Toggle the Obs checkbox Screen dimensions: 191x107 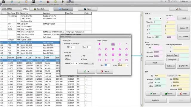pos(24,9)
